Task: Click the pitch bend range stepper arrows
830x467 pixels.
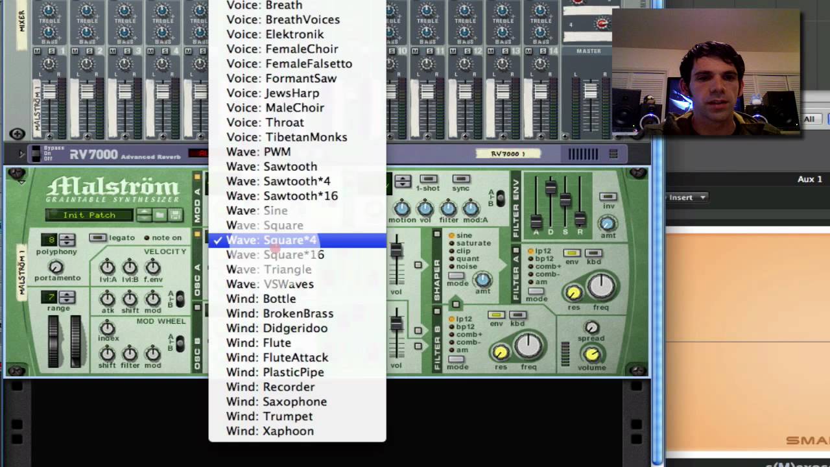Action: click(67, 297)
